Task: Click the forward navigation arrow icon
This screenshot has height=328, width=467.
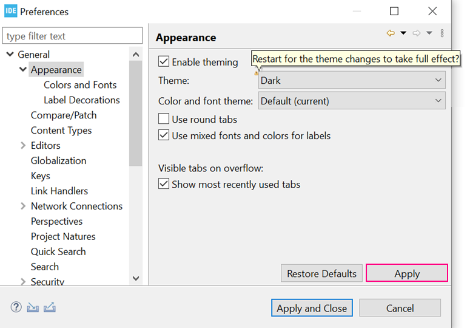Action: [416, 33]
